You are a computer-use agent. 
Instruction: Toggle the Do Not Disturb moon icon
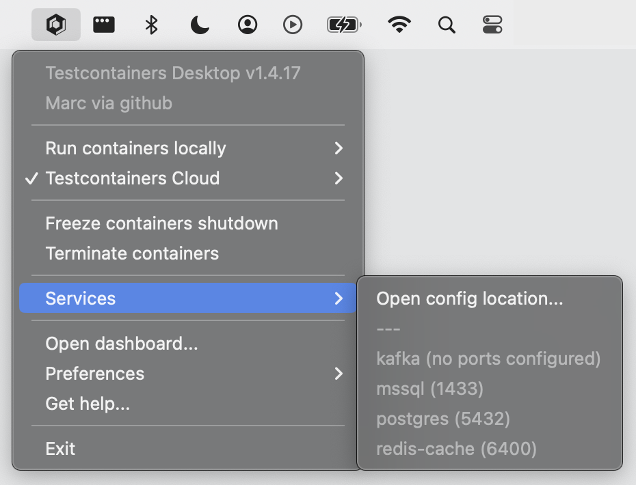point(199,25)
